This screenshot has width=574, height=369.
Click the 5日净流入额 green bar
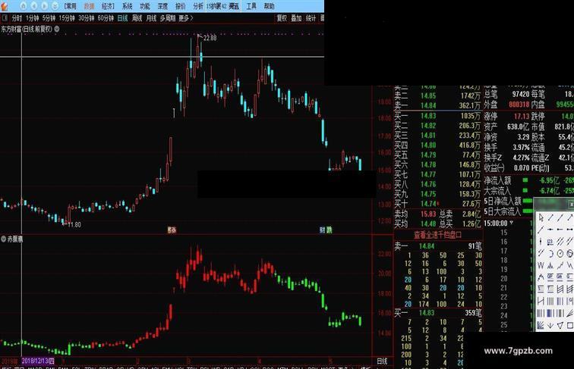pos(528,201)
